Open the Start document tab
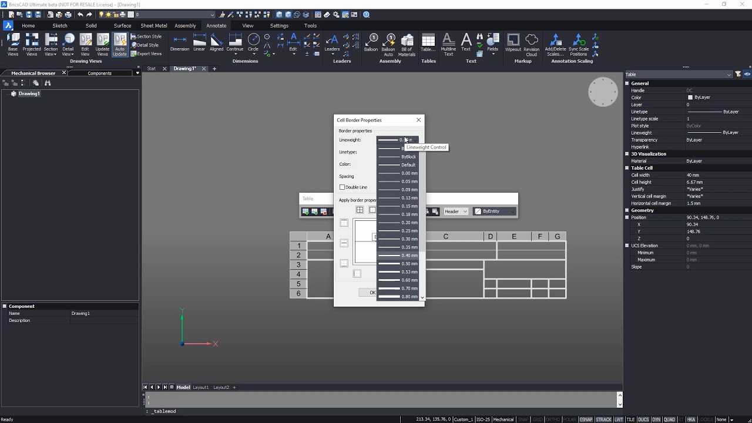Image resolution: width=752 pixels, height=423 pixels. (152, 69)
